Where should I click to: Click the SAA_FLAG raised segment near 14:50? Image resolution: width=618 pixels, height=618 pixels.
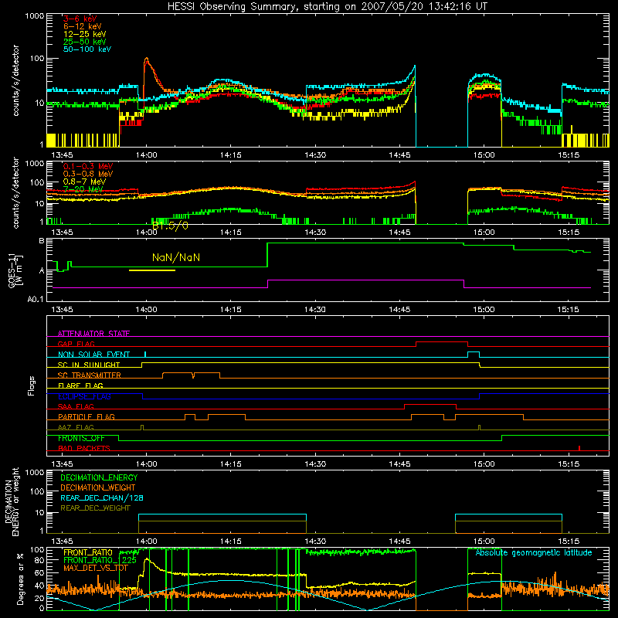(430, 405)
